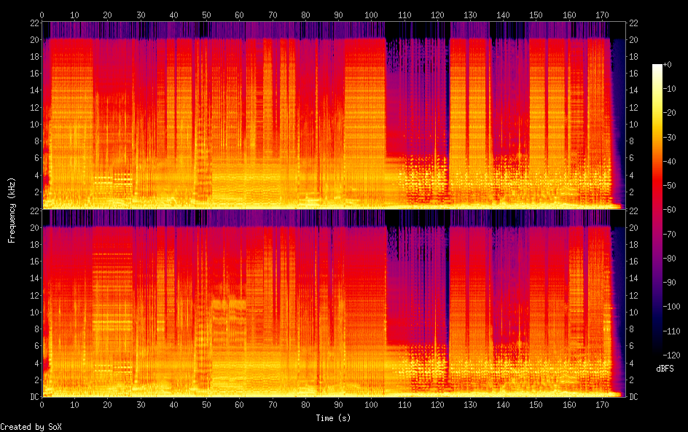Click the '0' tick on the bottom time axis
Viewport: 688px width, 432px height.
click(x=42, y=405)
